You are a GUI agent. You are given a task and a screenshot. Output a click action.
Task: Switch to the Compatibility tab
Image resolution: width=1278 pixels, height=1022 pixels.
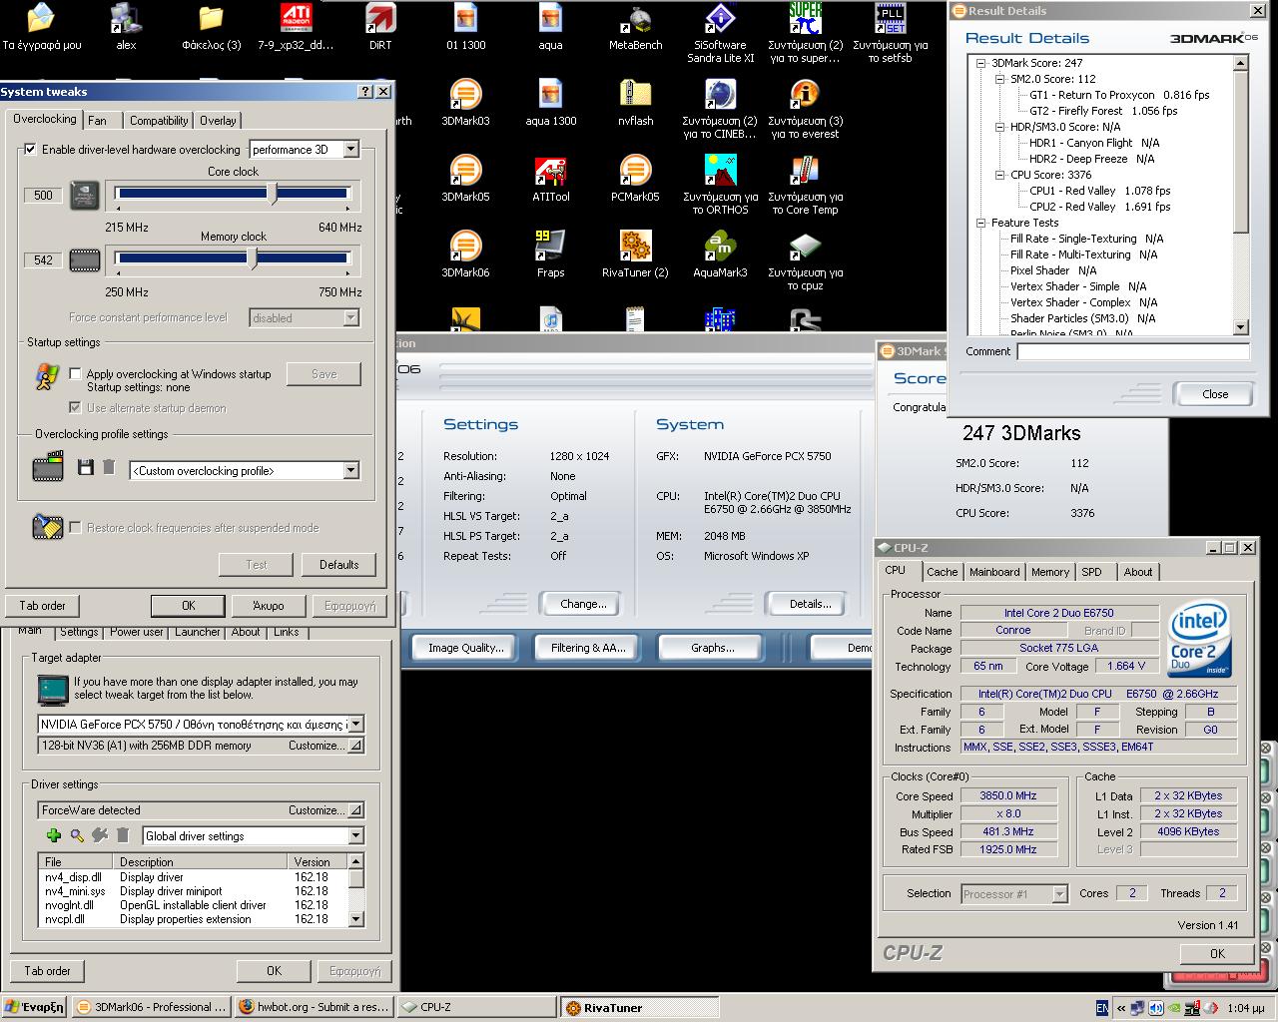[x=159, y=121]
